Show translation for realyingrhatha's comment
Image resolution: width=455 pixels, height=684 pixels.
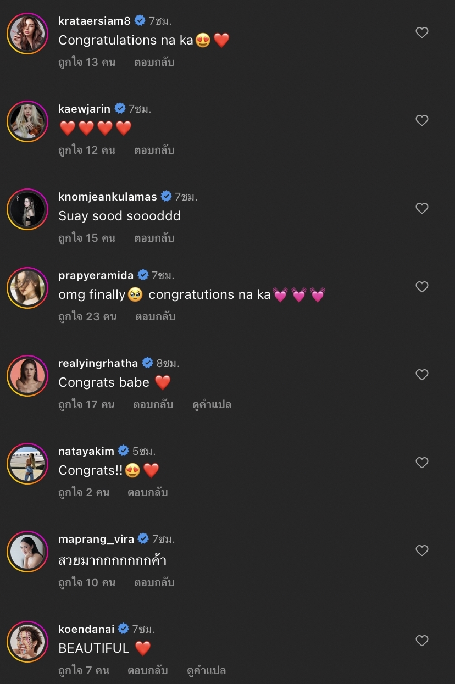(212, 404)
